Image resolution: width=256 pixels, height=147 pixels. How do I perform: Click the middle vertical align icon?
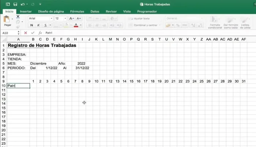coord(97,18)
